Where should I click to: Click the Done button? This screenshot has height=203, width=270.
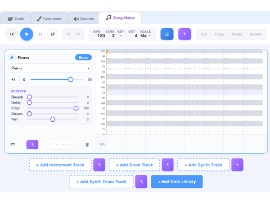coord(83,58)
